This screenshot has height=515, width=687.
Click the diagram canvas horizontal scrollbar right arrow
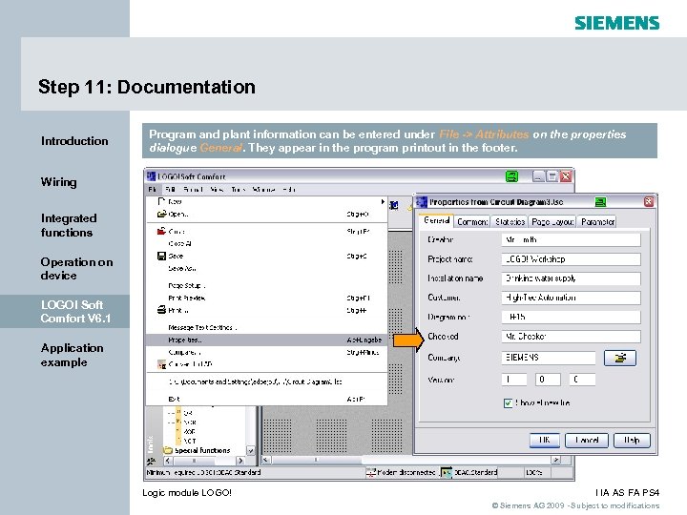[x=555, y=460]
